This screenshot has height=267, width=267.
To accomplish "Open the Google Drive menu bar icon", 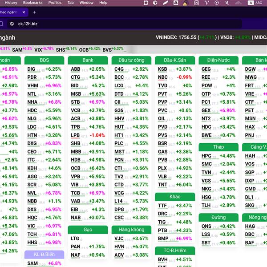I will [x=175, y=3].
